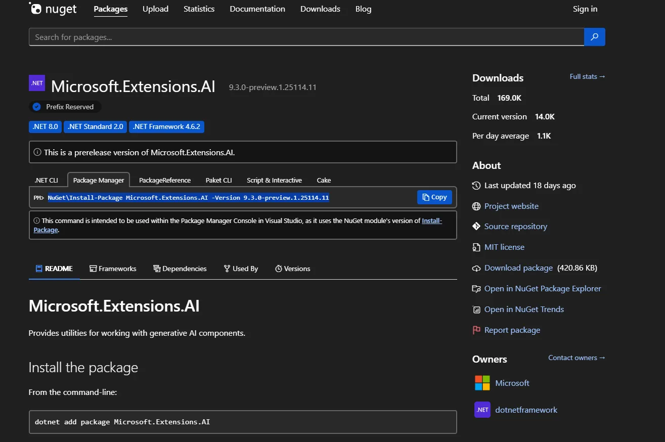Click the Report package link
The height and width of the screenshot is (442, 665).
[x=512, y=330]
